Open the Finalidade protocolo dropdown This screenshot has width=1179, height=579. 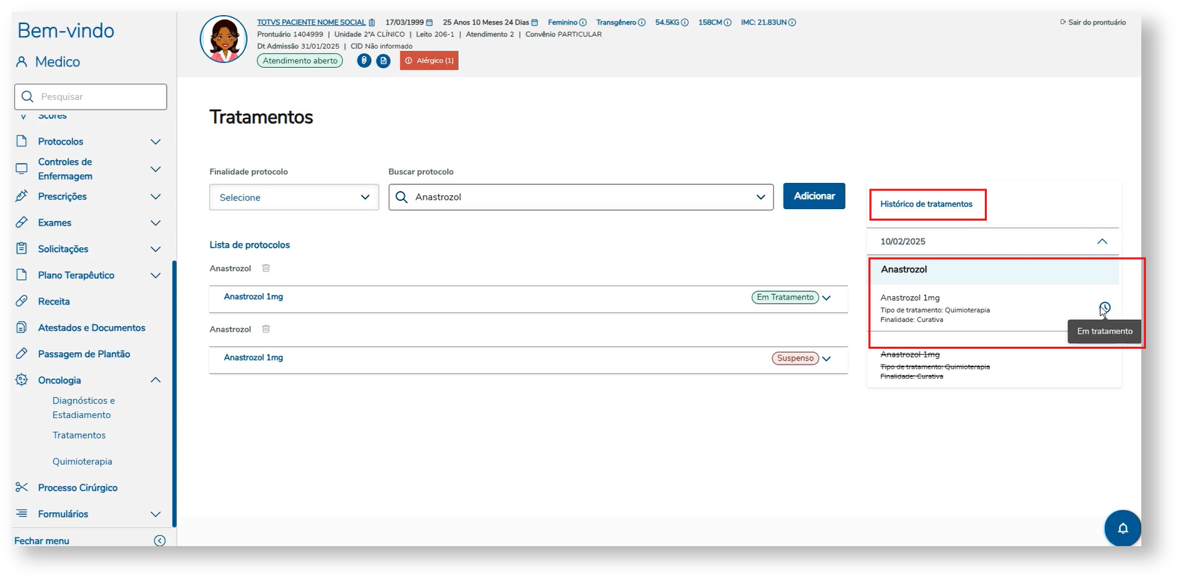coord(294,197)
